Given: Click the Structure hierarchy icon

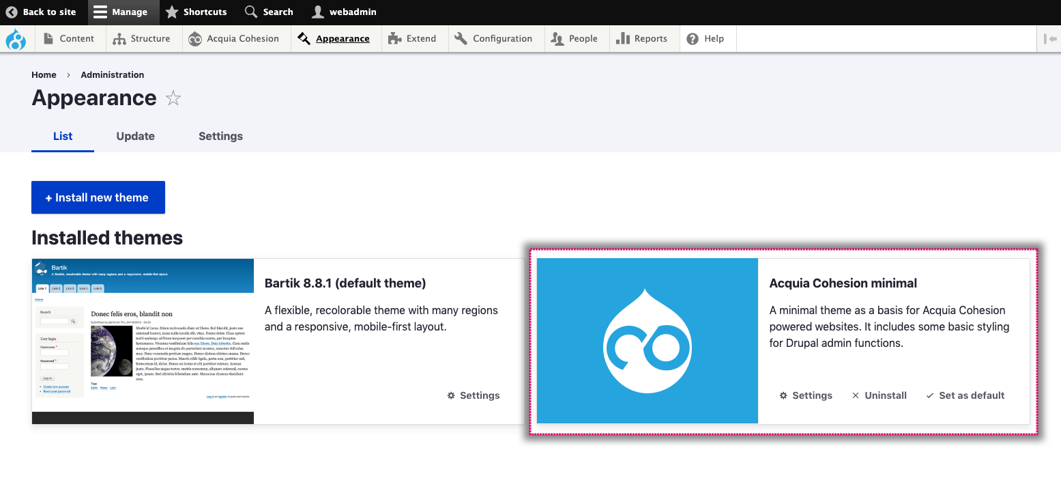Looking at the screenshot, I should [119, 39].
